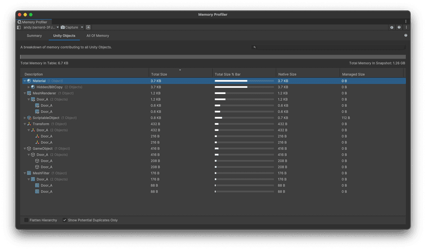426x250 pixels.
Task: Click the search field above the table
Action: coord(329,47)
